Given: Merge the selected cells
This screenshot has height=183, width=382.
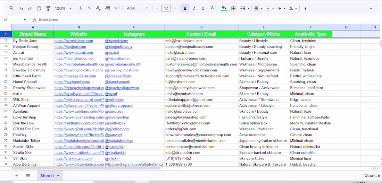Looking at the screenshot, I should pyautogui.click(x=242, y=8).
